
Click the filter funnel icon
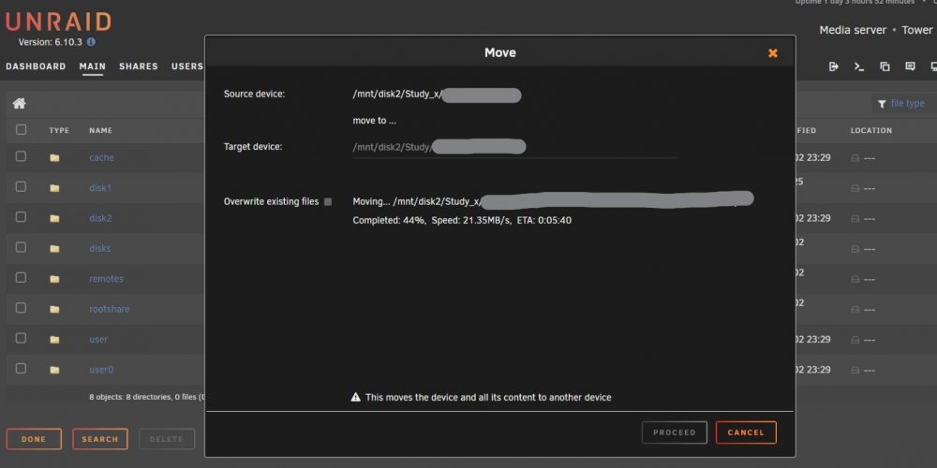coord(882,104)
